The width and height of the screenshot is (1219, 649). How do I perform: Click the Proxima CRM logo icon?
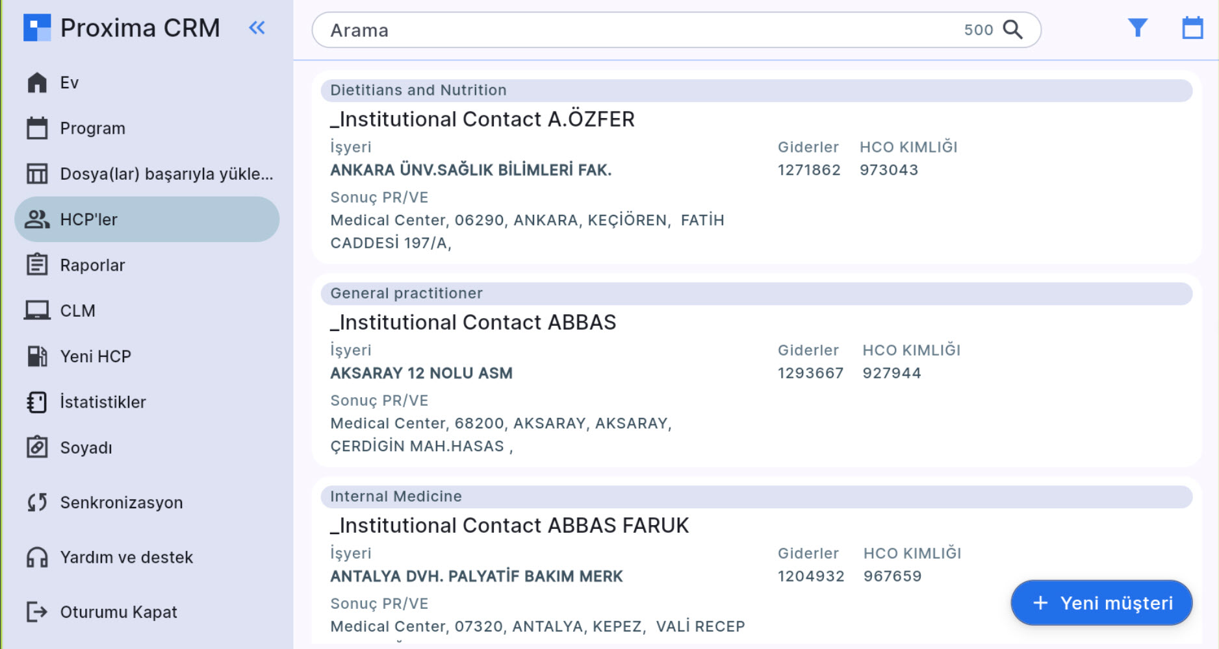(x=37, y=28)
